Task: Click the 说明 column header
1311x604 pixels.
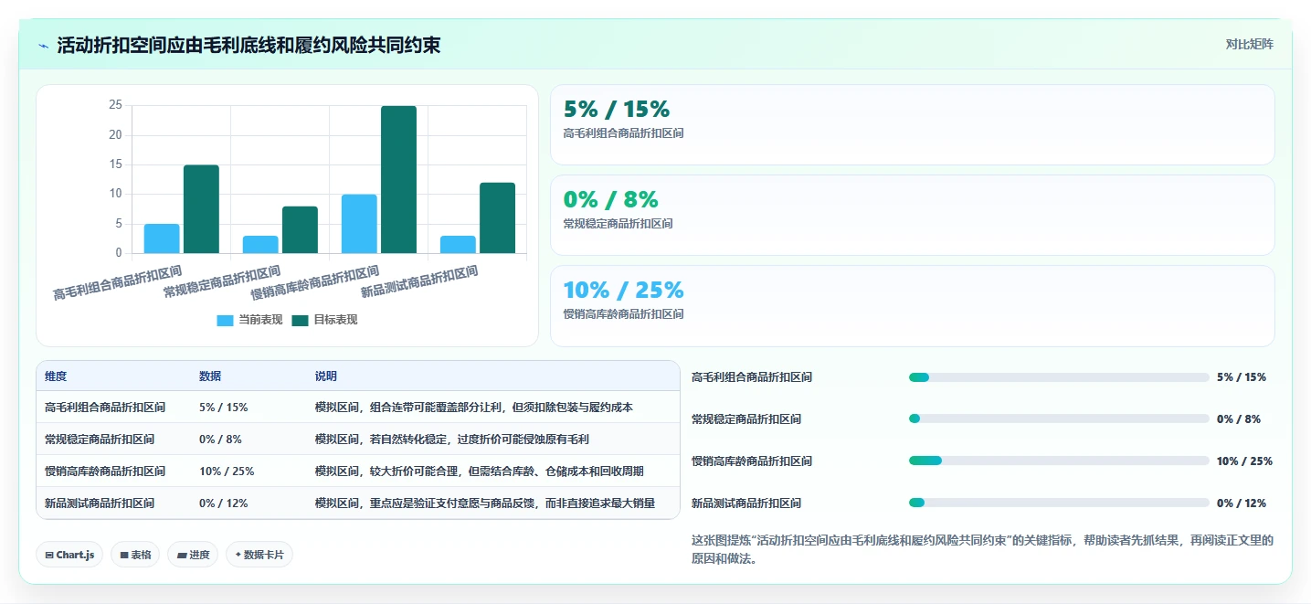Action: 326,376
